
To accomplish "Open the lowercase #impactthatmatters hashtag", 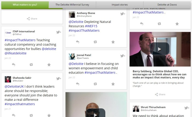I will [x=20, y=104].
